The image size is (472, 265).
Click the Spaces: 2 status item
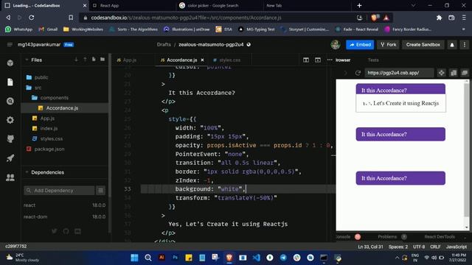(x=398, y=247)
